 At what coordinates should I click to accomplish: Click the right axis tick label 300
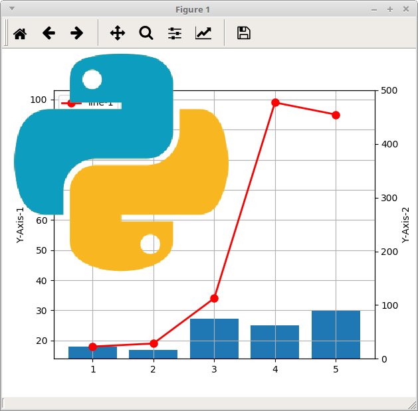[389, 198]
